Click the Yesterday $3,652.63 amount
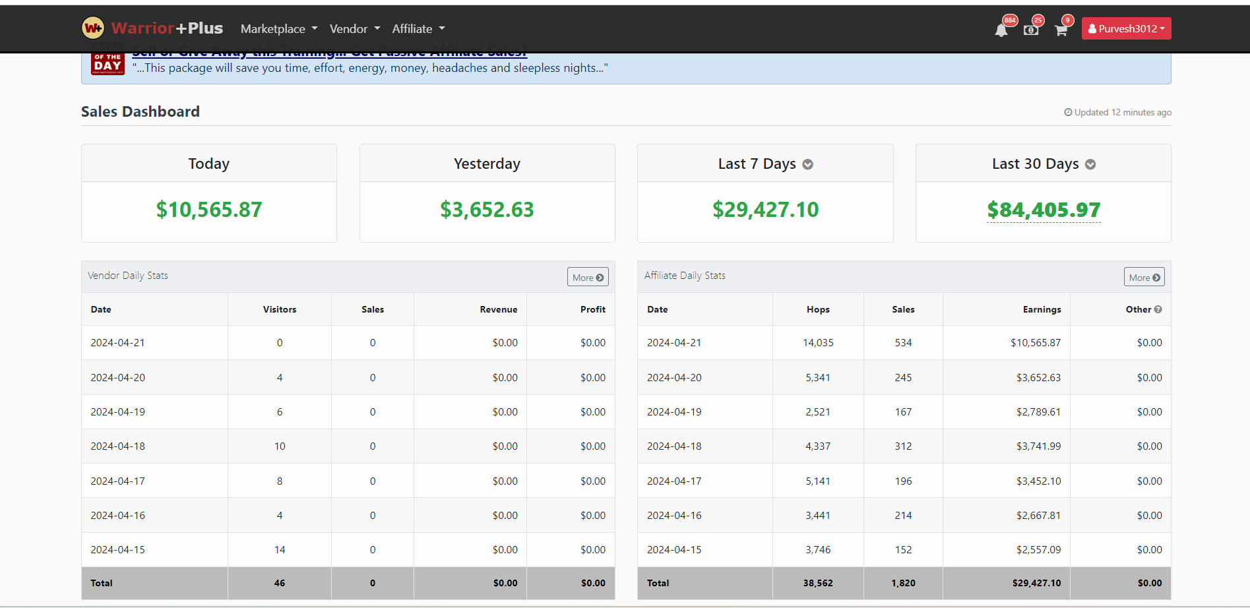The width and height of the screenshot is (1250, 608). pos(487,210)
